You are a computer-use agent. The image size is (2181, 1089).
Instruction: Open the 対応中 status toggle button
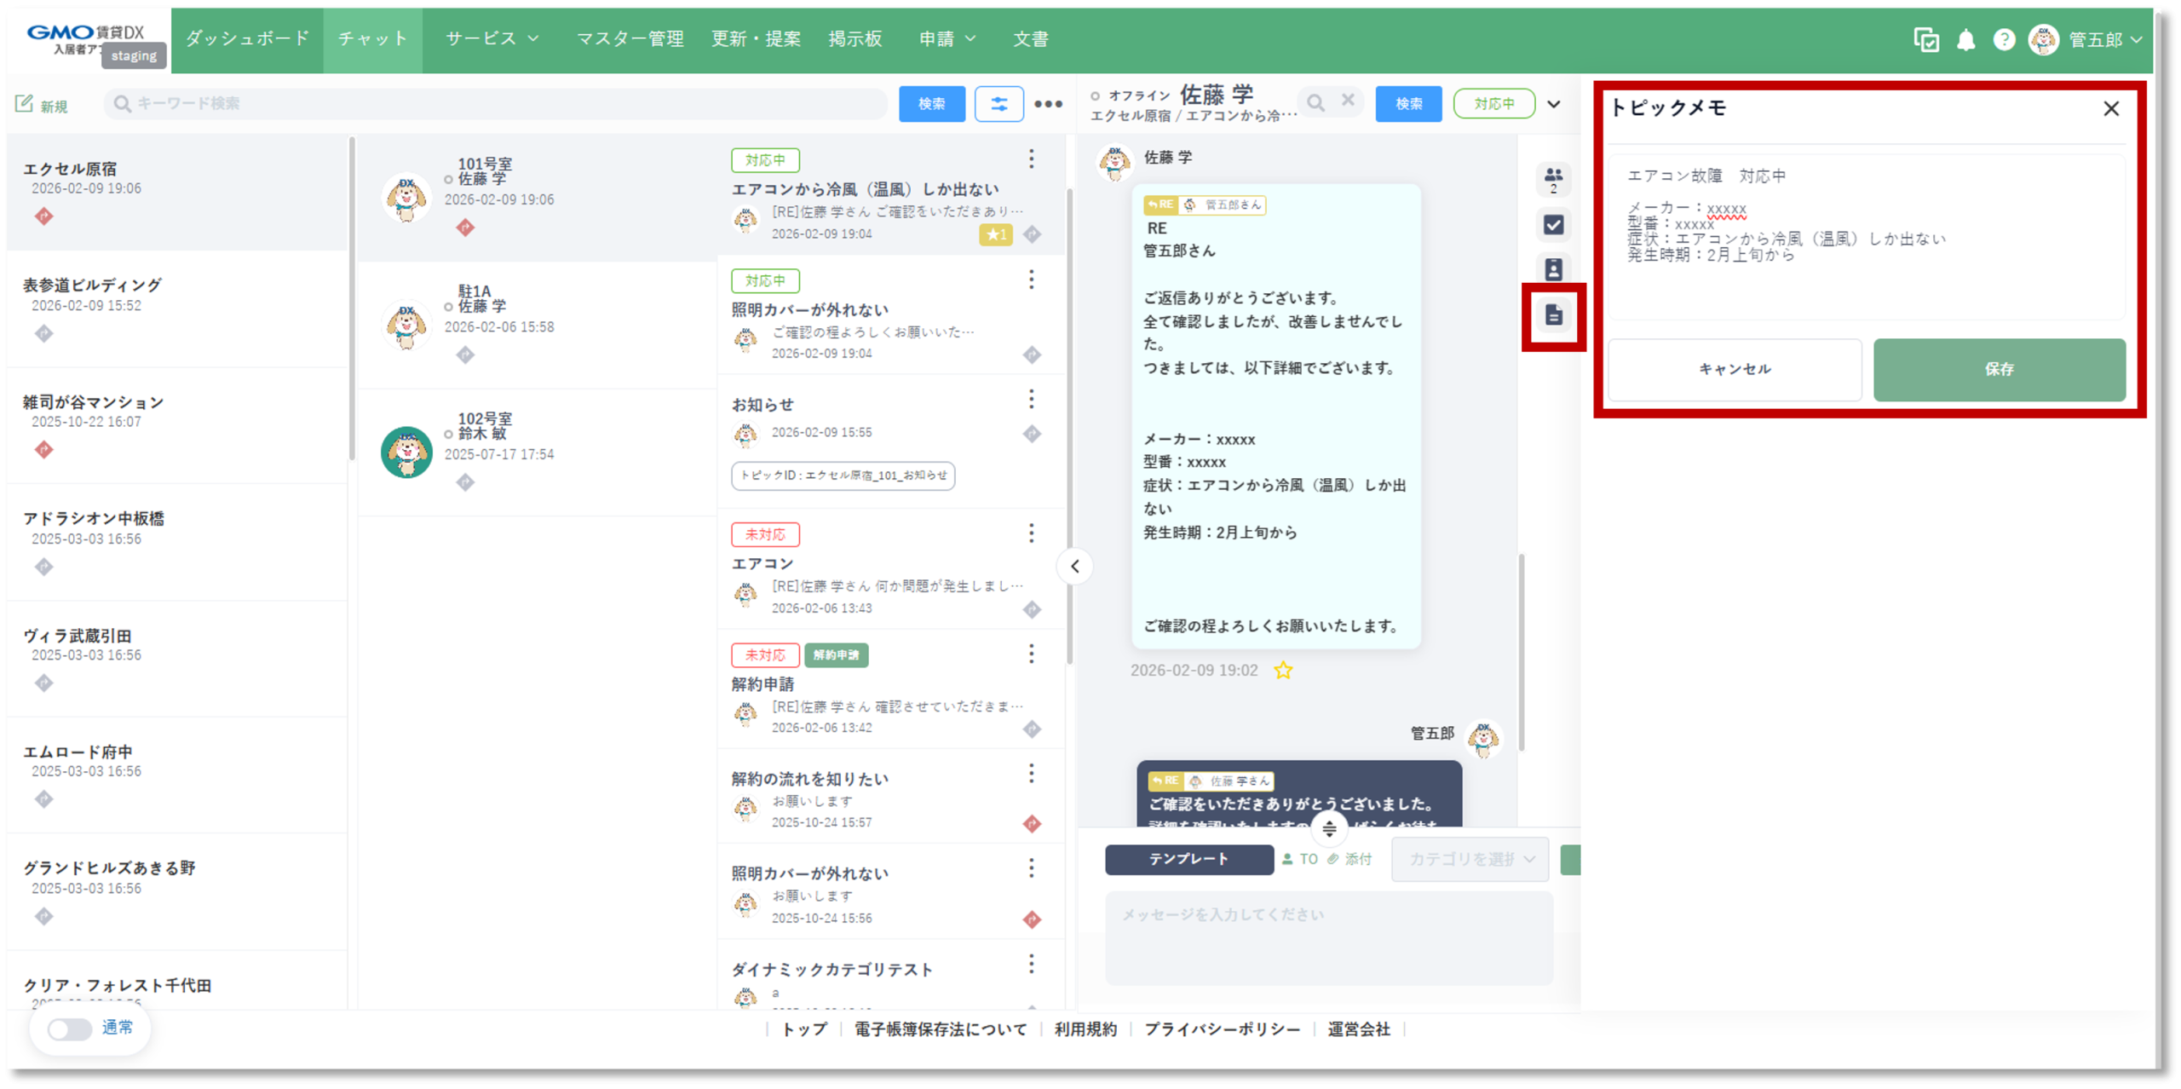click(1493, 104)
